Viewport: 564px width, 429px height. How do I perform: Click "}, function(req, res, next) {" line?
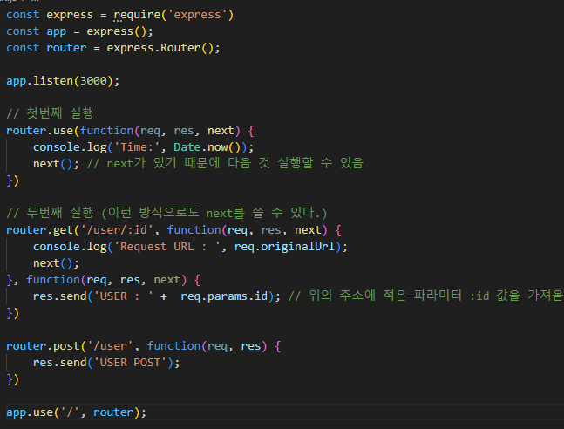coord(103,280)
